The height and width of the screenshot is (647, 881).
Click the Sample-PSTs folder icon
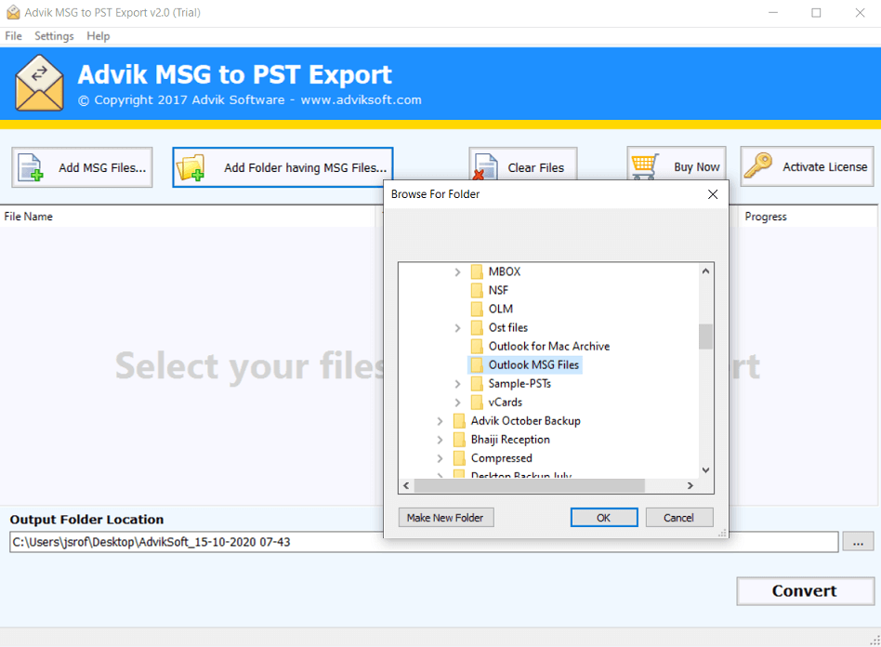point(477,384)
